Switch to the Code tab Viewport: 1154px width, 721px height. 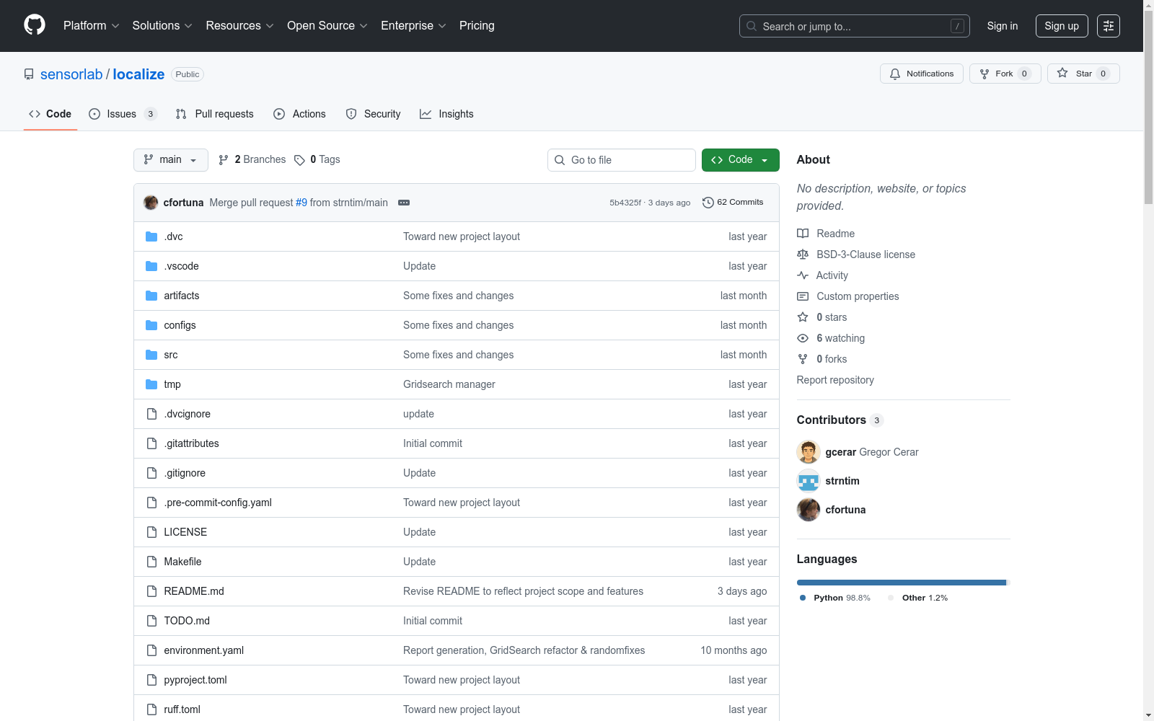50,114
